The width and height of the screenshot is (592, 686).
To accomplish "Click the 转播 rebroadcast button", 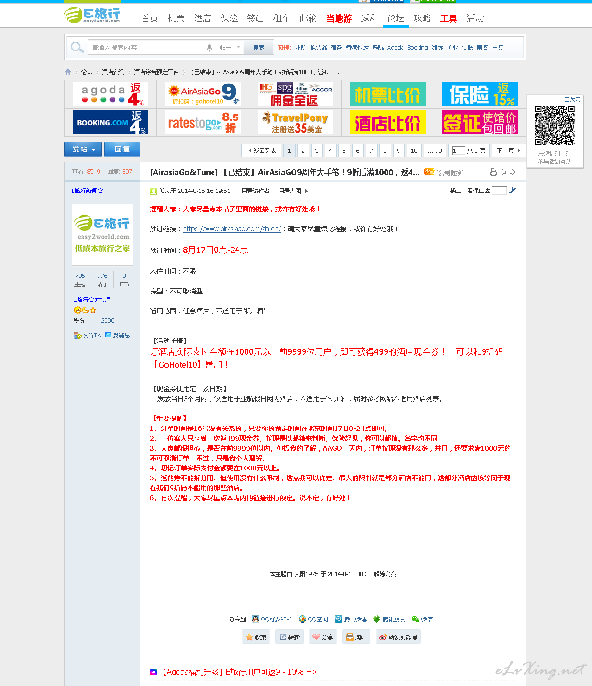I will click(x=289, y=637).
